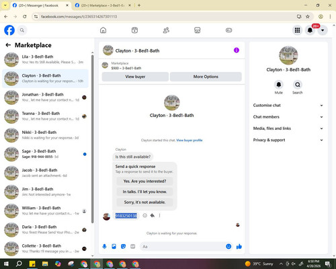The width and height of the screenshot is (336, 269).
Task: Expand Media, files and links section
Action: pyautogui.click(x=288, y=128)
